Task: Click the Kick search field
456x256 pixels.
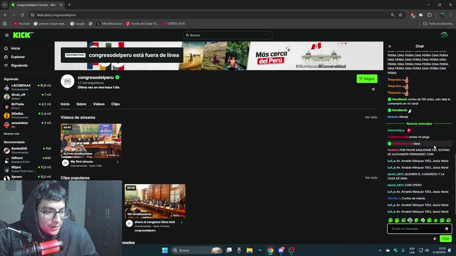Action: click(x=228, y=35)
